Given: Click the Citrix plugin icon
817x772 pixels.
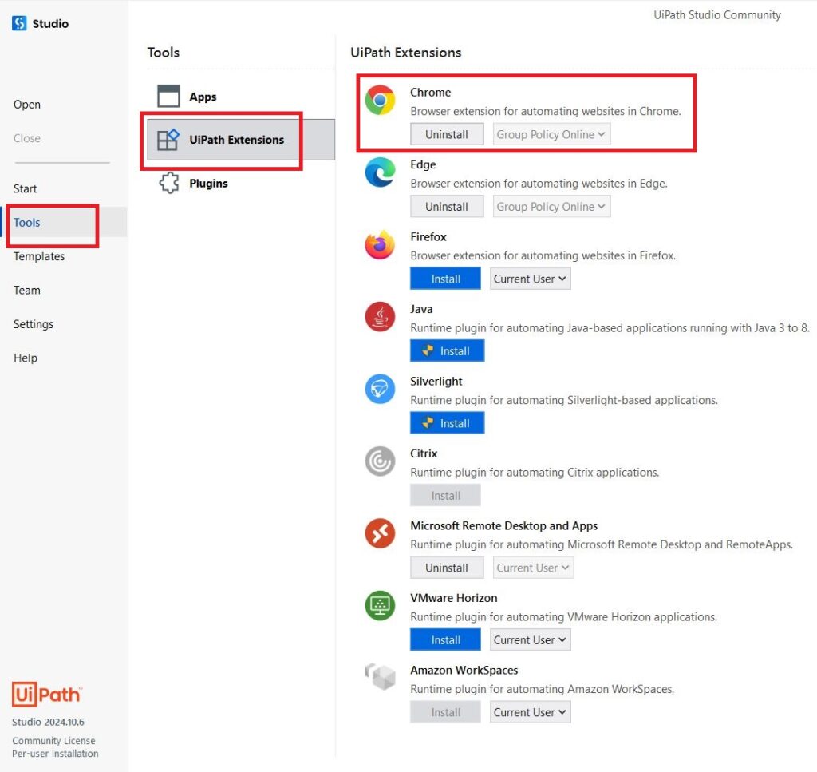Looking at the screenshot, I should click(381, 461).
